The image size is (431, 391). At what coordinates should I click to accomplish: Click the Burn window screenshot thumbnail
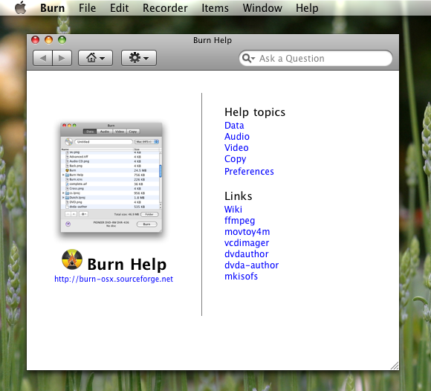[x=111, y=178]
